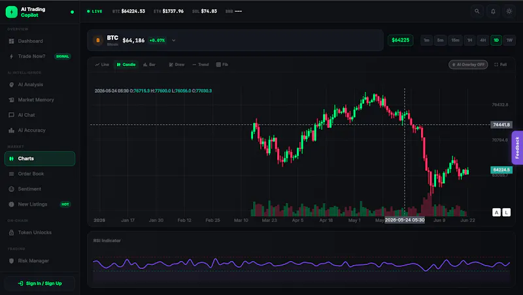The width and height of the screenshot is (523, 295).
Task: Select the 5m timeframe
Action: (x=440, y=40)
